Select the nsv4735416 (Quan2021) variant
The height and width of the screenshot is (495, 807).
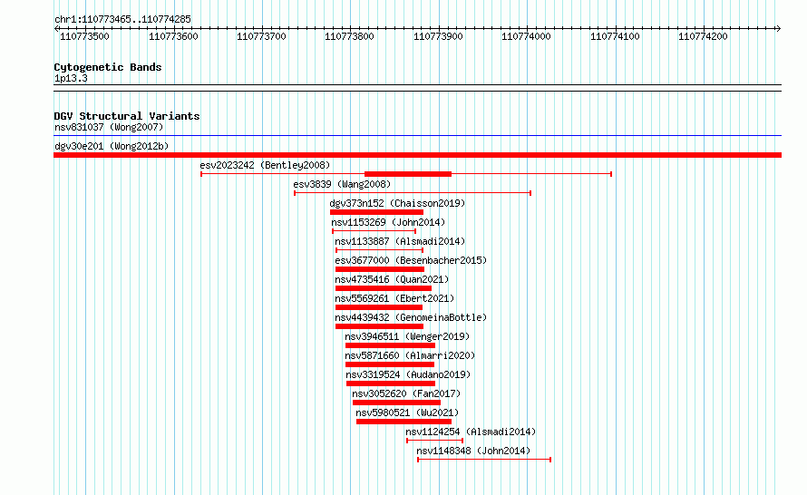[x=391, y=279]
